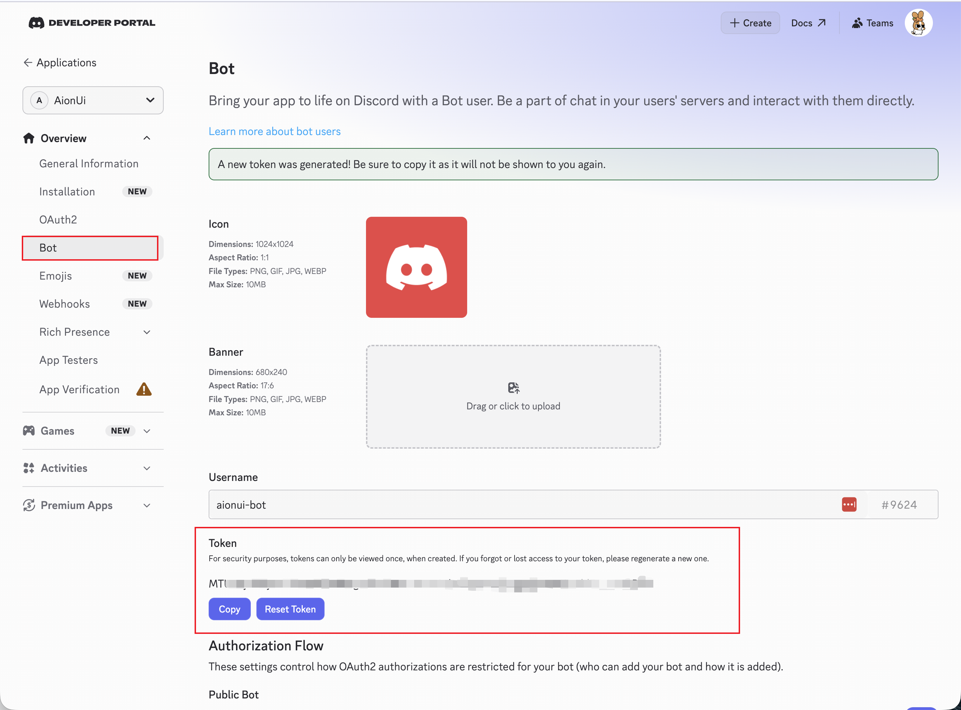Open the Docs link
961x710 pixels.
pyautogui.click(x=808, y=23)
